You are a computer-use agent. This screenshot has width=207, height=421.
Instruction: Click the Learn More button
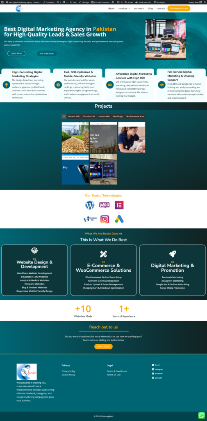point(16,53)
